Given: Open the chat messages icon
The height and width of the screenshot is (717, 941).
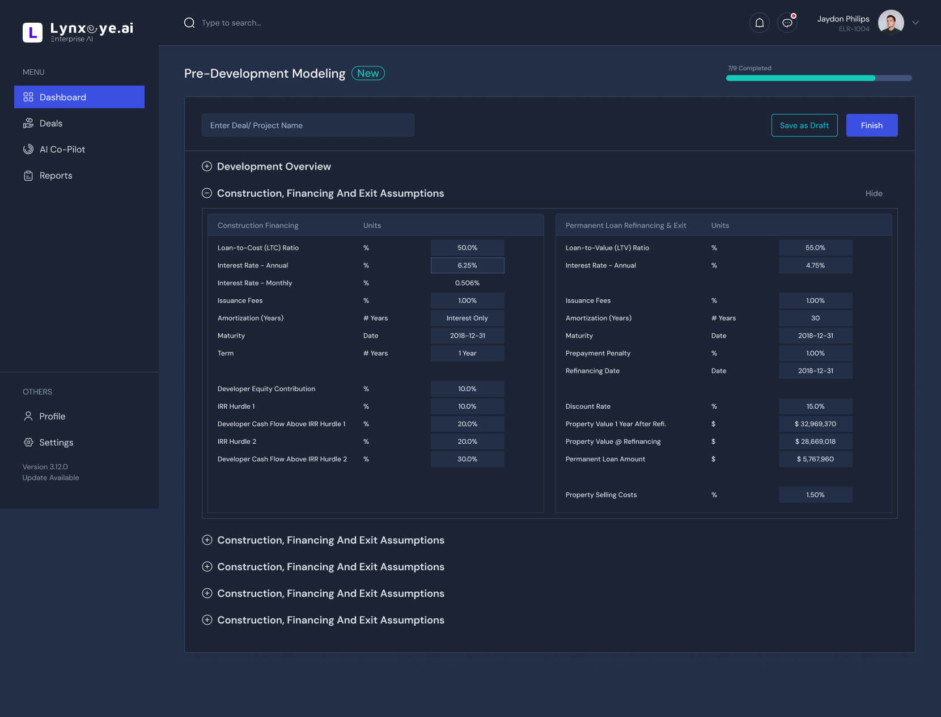Looking at the screenshot, I should (787, 23).
